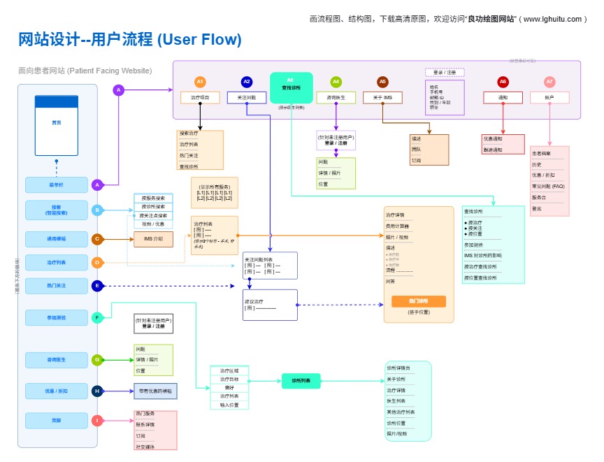Select the 页脚 sidebar box
Image resolution: width=604 pixels, height=462 pixels.
click(x=57, y=421)
